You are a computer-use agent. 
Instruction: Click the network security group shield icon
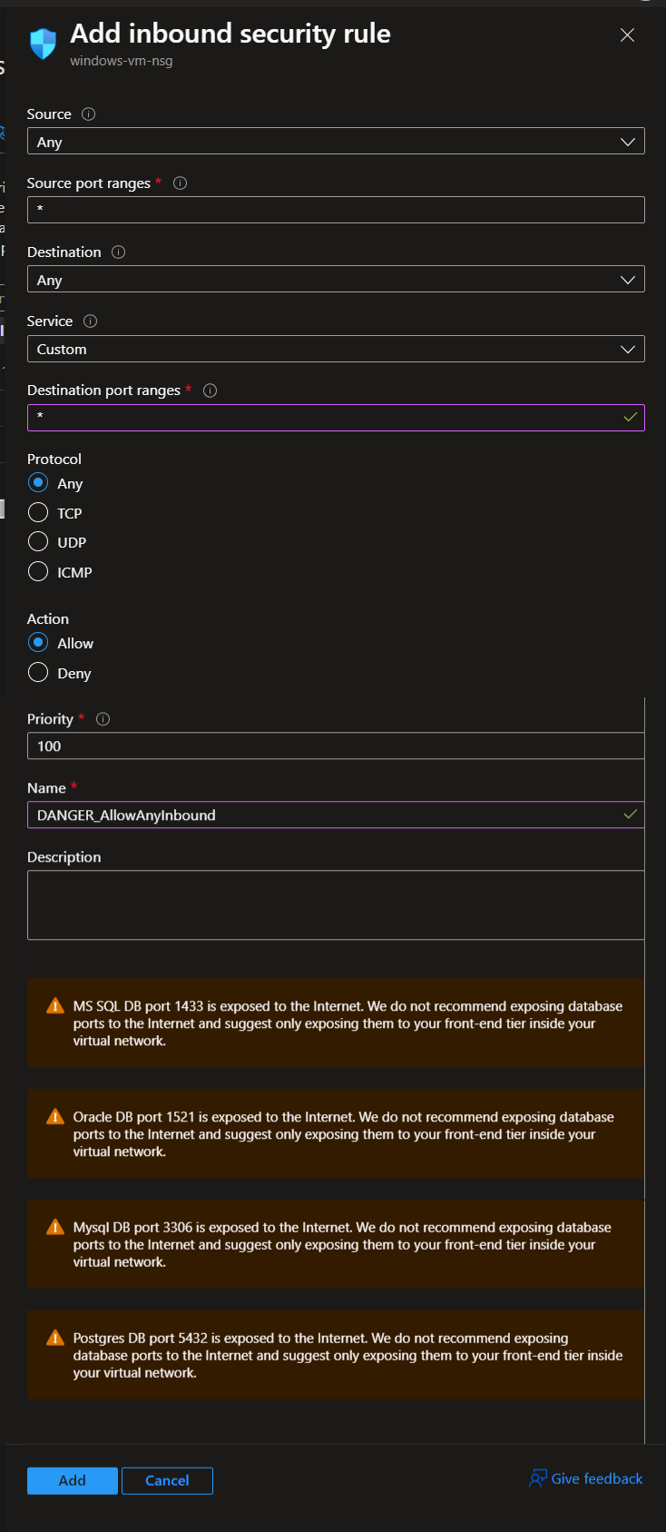[x=43, y=43]
